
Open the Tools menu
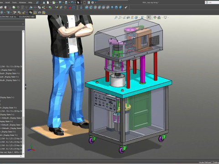point(14,3)
